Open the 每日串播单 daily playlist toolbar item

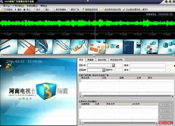point(59,10)
